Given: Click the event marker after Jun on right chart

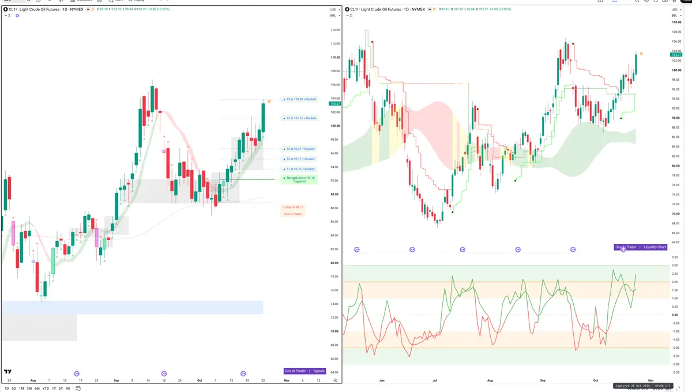Looking at the screenshot, I should 412,250.
